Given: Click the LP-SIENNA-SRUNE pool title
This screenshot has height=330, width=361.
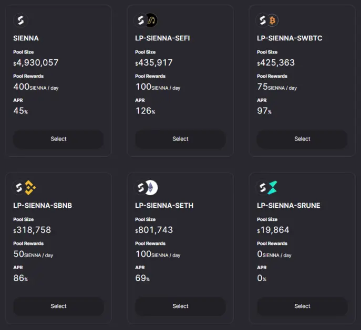Looking at the screenshot, I should pyautogui.click(x=288, y=206).
